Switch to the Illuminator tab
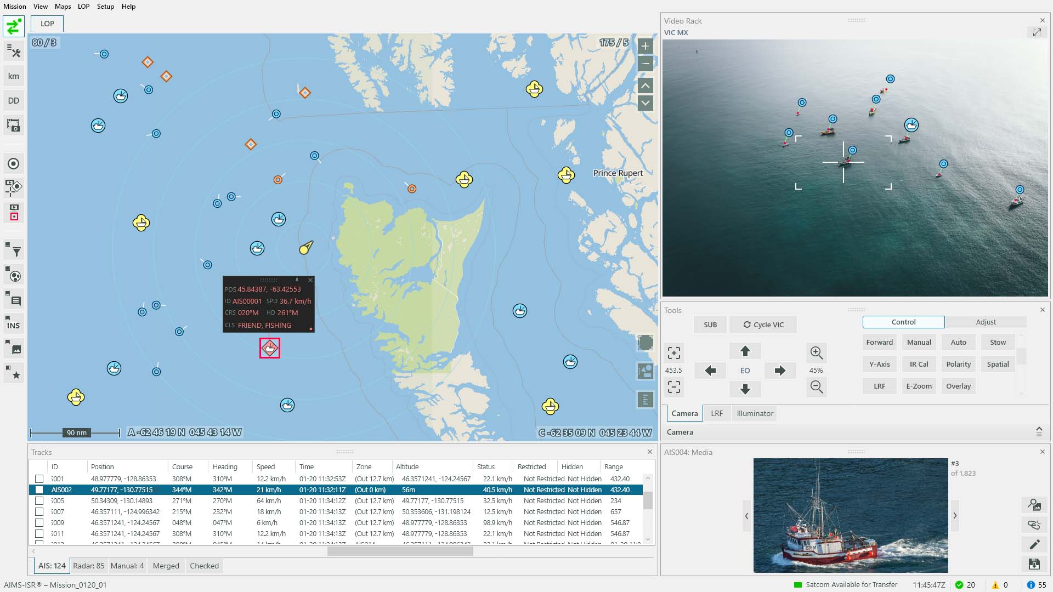 pos(755,414)
